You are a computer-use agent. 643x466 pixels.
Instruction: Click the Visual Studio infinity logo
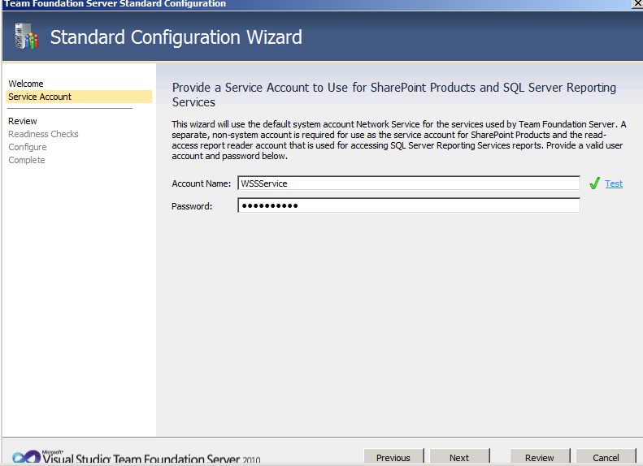tap(26, 457)
